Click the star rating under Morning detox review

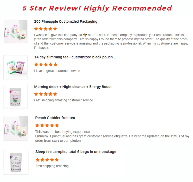(x=46, y=94)
